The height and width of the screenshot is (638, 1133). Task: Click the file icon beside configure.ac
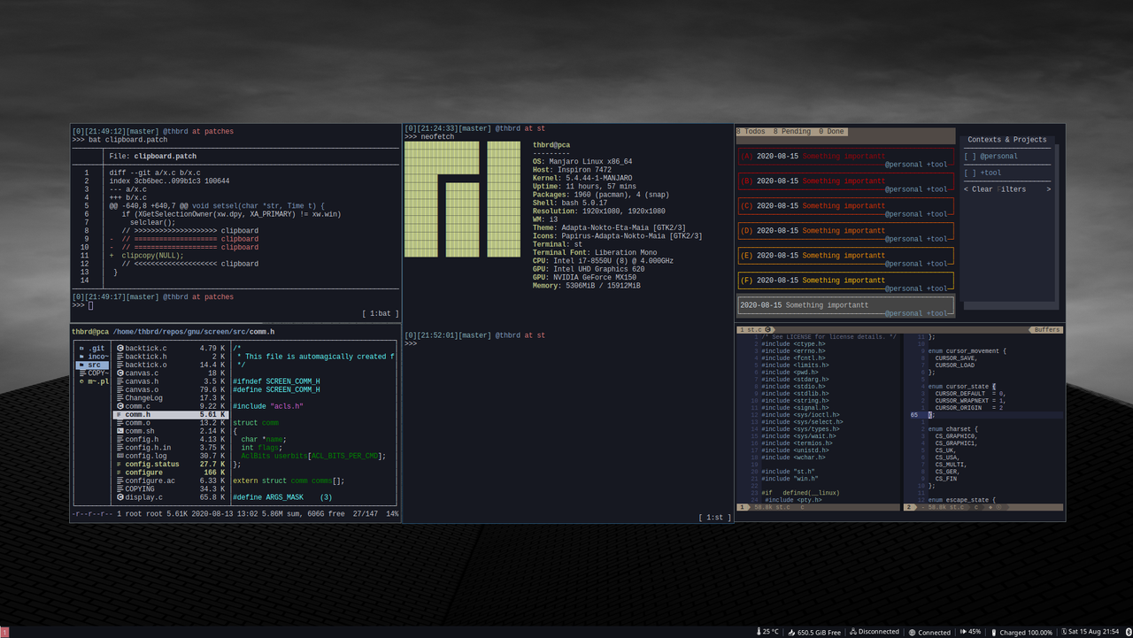click(119, 480)
